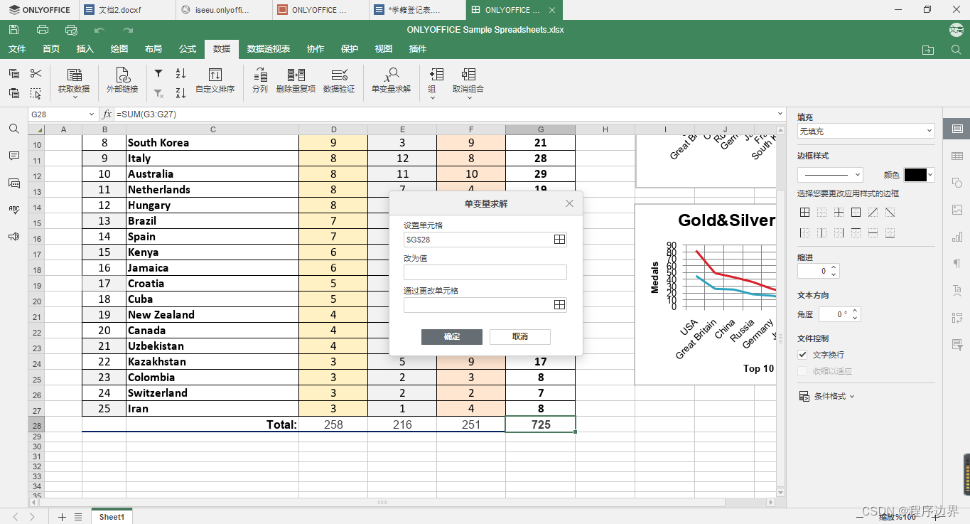Open chat panel in left sidebar
This screenshot has width=970, height=524.
point(14,183)
